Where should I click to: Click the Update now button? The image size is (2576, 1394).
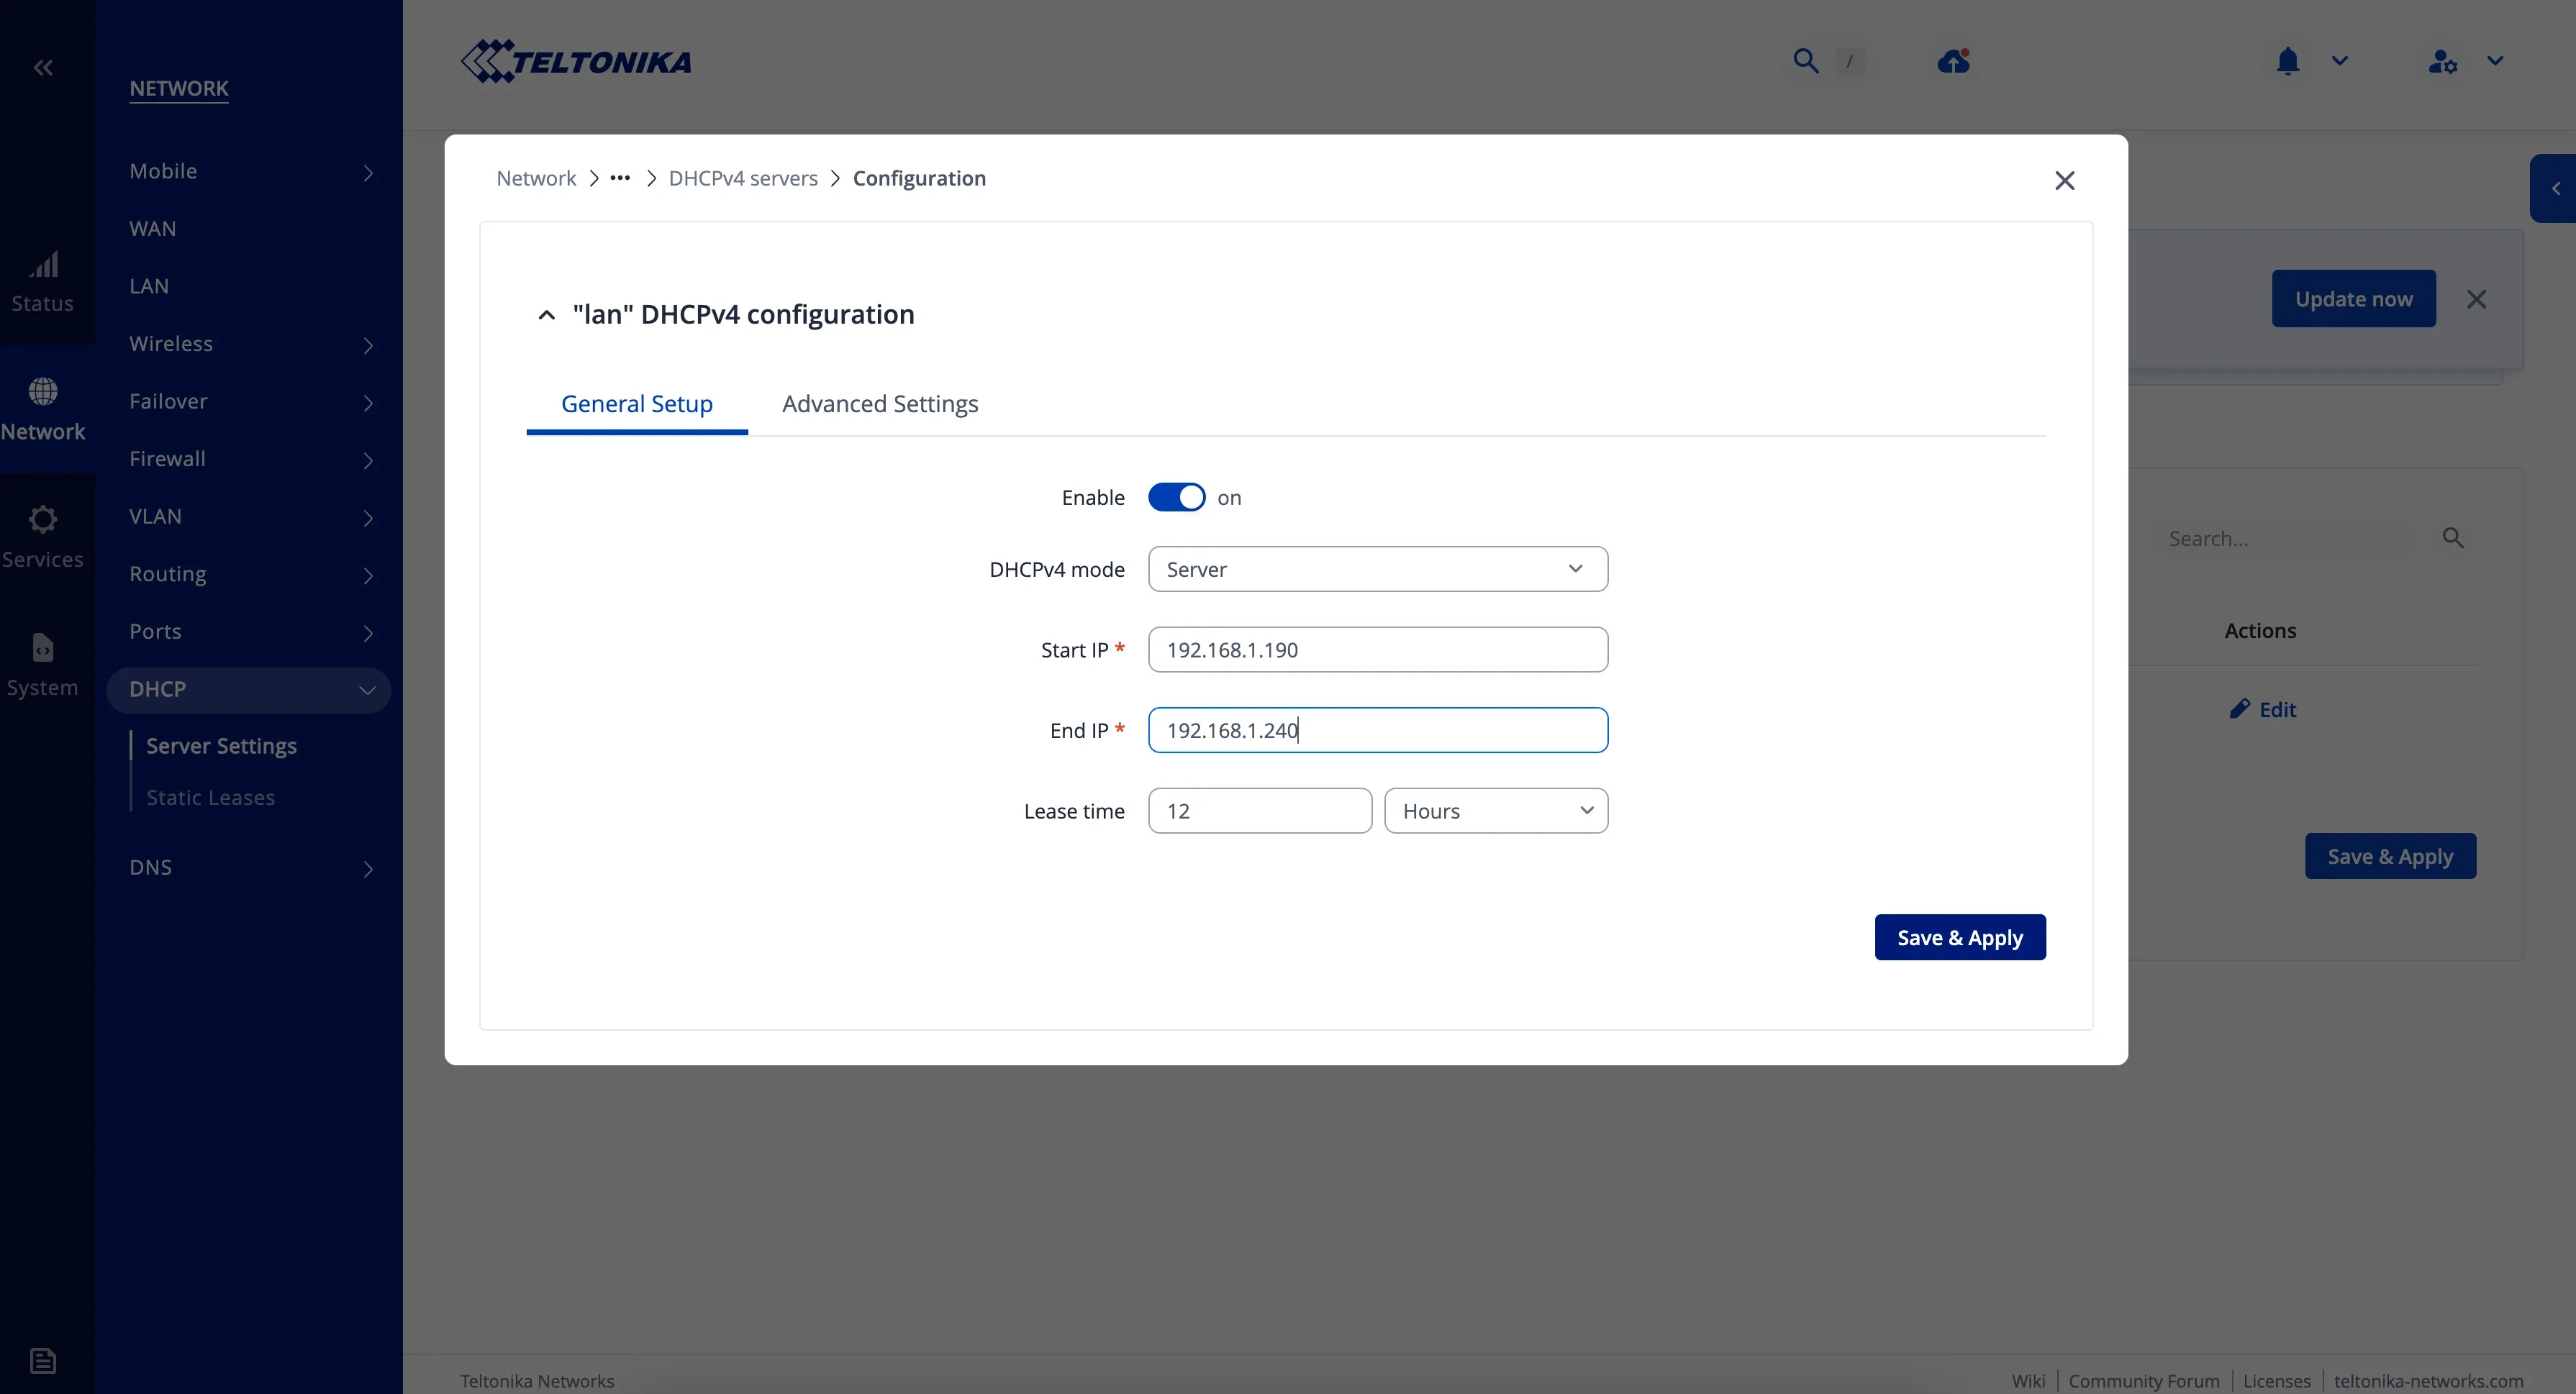click(x=2354, y=299)
